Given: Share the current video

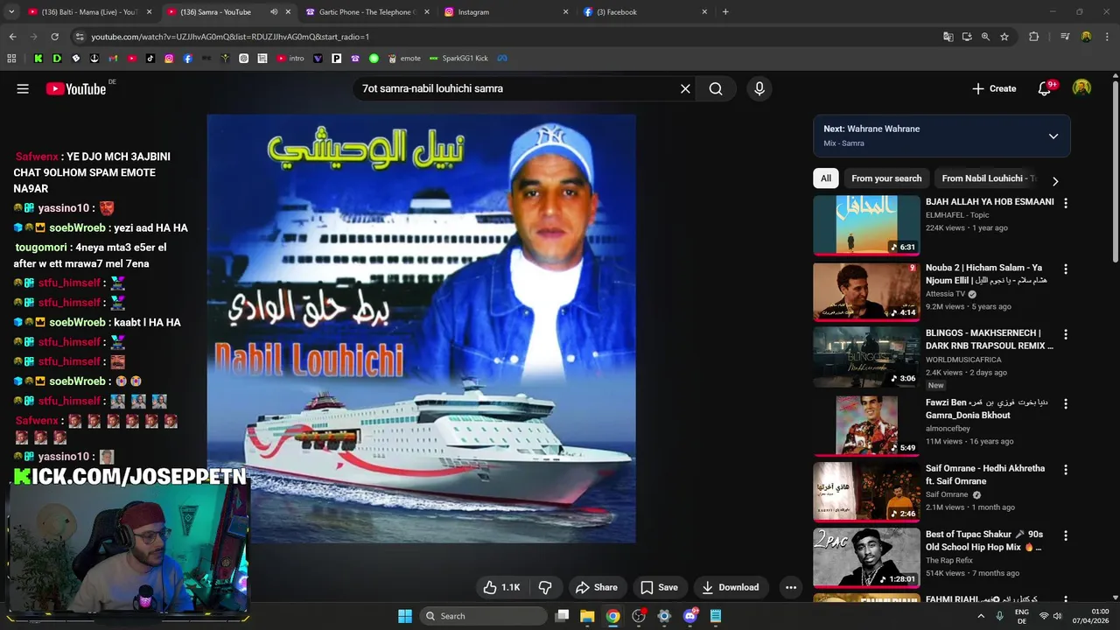Looking at the screenshot, I should coord(596,587).
